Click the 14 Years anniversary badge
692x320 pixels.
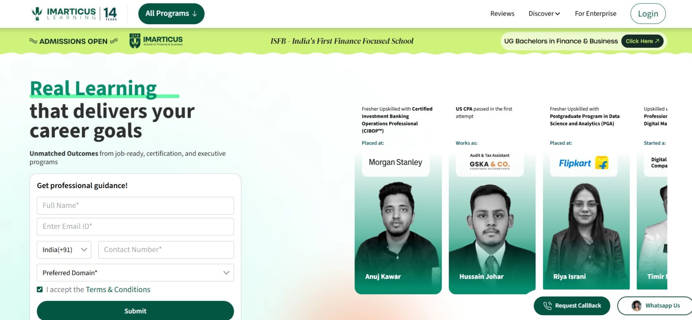click(x=110, y=14)
